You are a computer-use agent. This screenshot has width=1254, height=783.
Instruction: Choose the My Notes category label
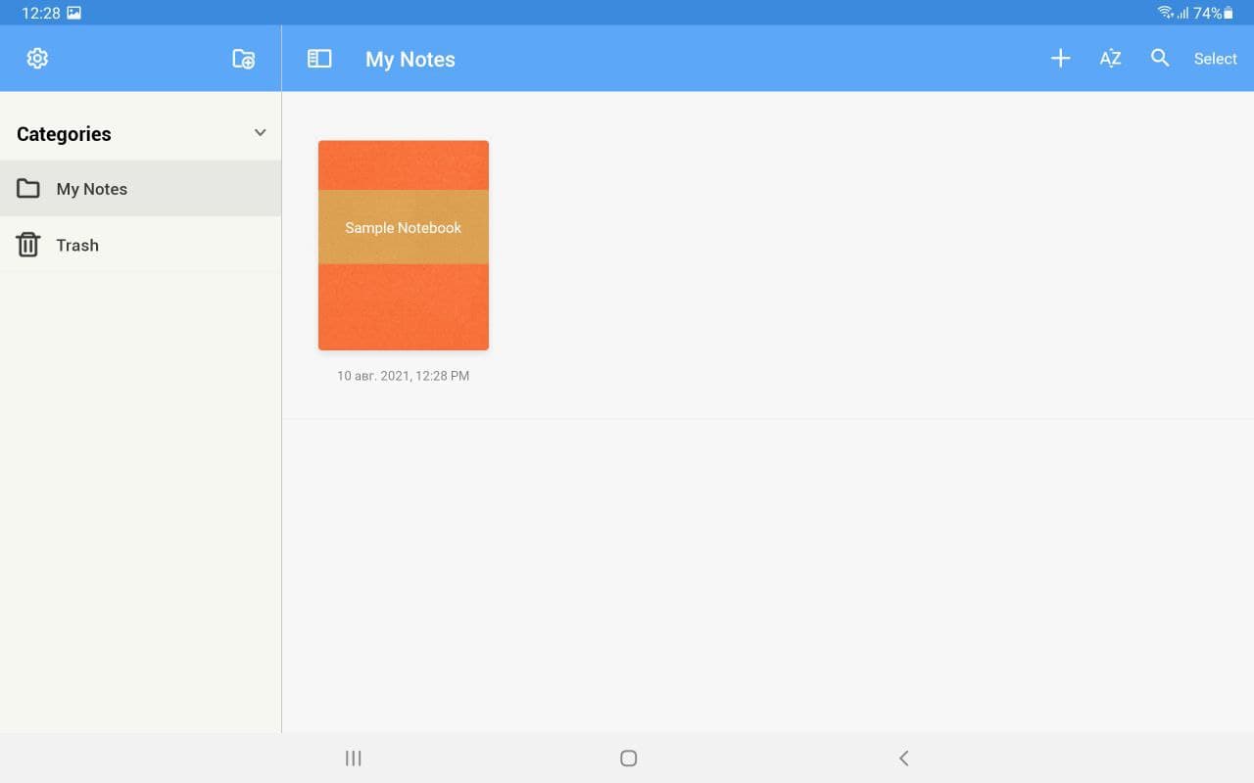[92, 189]
